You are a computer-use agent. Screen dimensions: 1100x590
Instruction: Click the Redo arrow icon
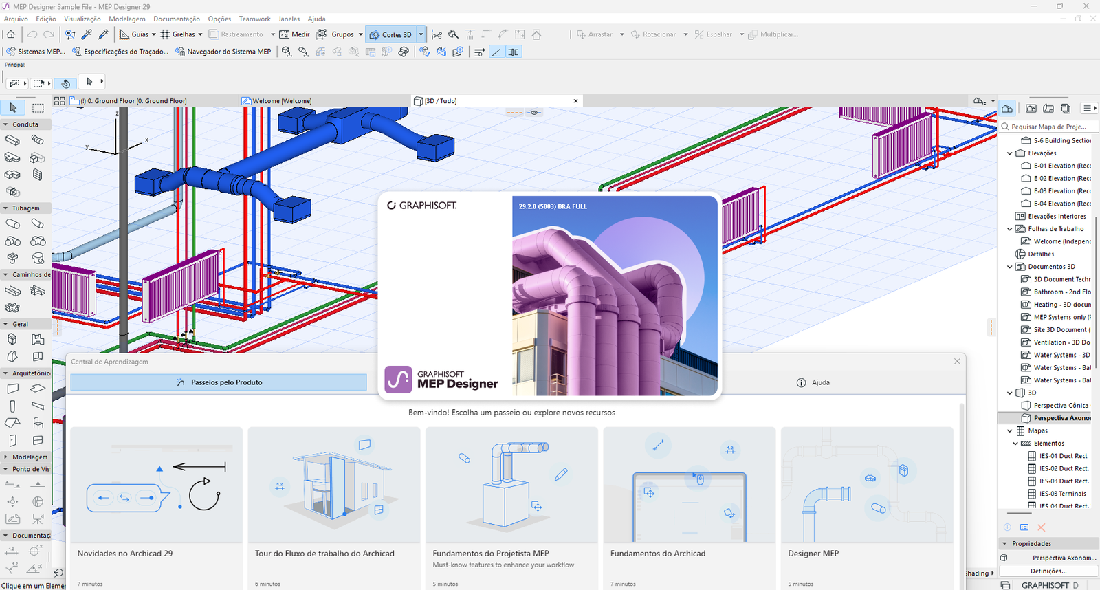[49, 34]
